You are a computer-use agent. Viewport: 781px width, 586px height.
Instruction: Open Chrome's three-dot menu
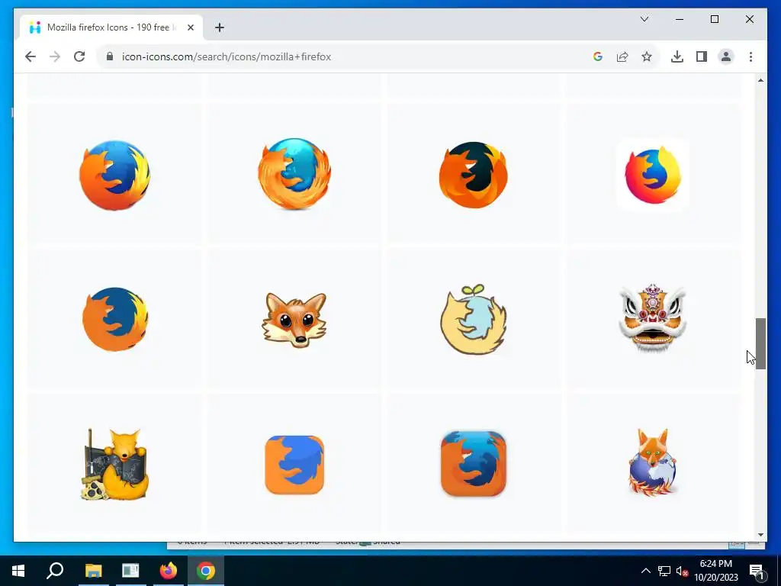750,56
